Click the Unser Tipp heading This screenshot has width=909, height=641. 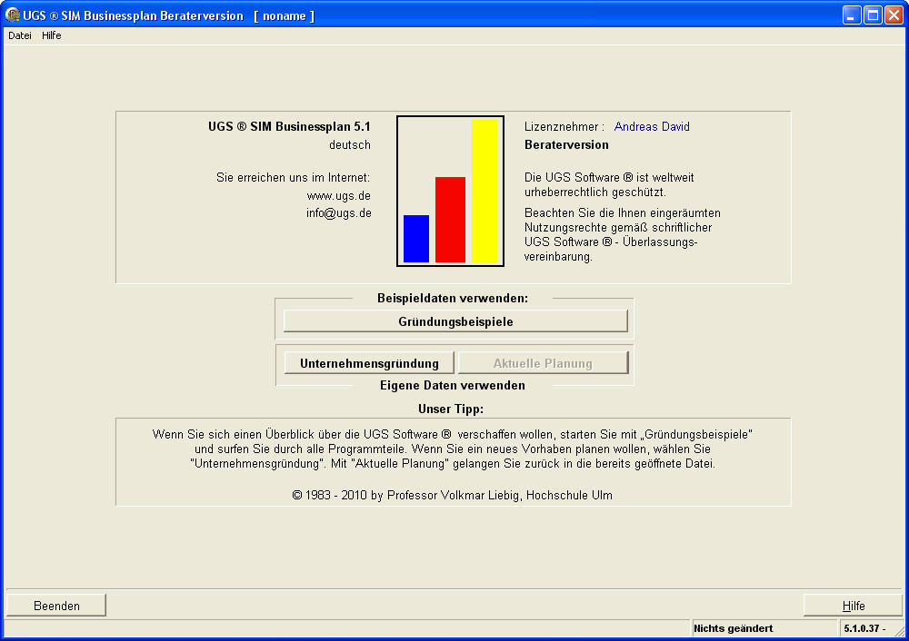[451, 409]
